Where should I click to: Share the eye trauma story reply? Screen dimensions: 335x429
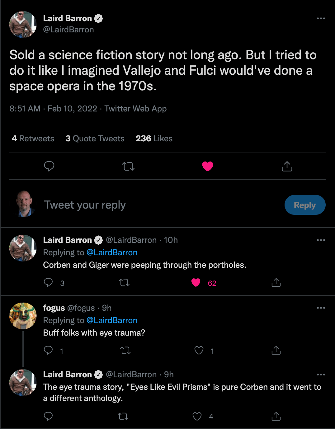pyautogui.click(x=276, y=416)
